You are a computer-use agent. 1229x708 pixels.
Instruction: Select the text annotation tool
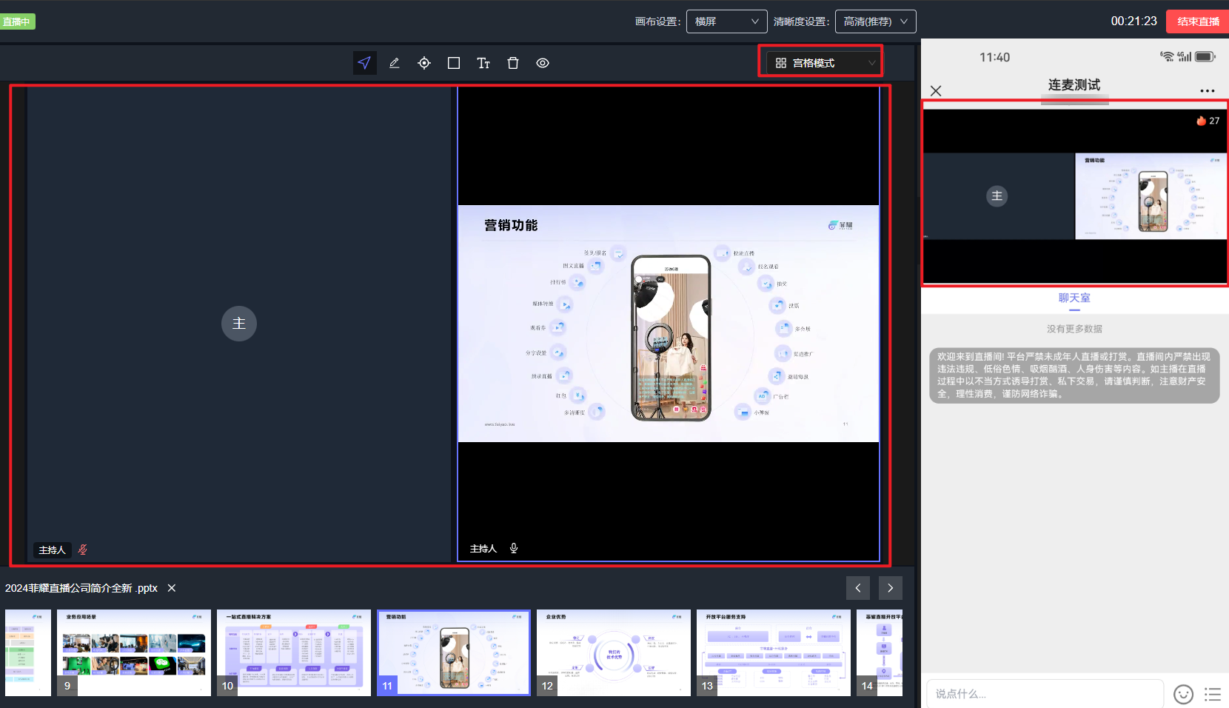coord(483,63)
